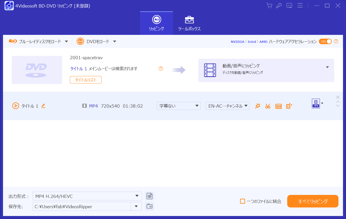Open 出力形式 MP4 H.264/HEVC dropdown

[x=87, y=196]
